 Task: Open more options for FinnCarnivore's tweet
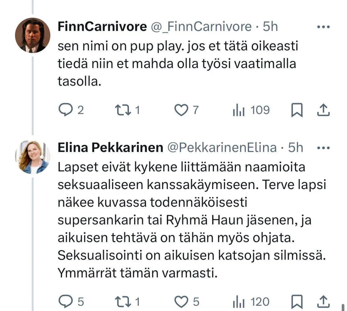tap(323, 27)
